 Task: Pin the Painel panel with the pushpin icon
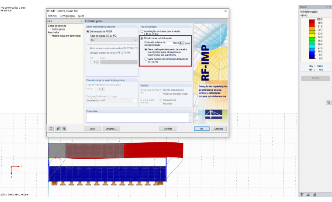pyautogui.click(x=326, y=7)
